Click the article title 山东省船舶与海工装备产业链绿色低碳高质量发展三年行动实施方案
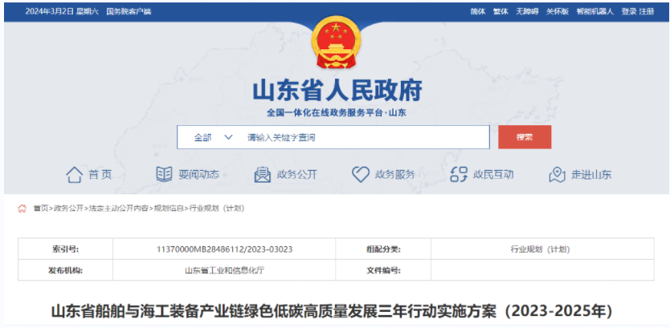Screen dimensions: 670x328 click(x=332, y=311)
